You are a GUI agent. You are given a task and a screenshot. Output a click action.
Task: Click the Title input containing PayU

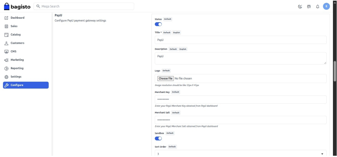tap(241, 40)
